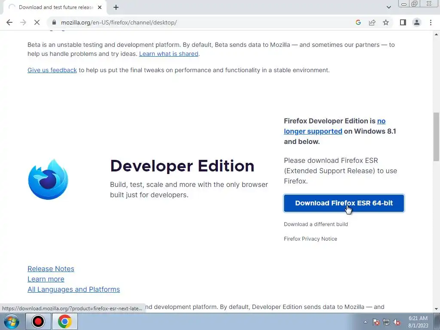Screen dimensions: 440x330
Task: Open Google icon in address bar
Action: [x=358, y=22]
